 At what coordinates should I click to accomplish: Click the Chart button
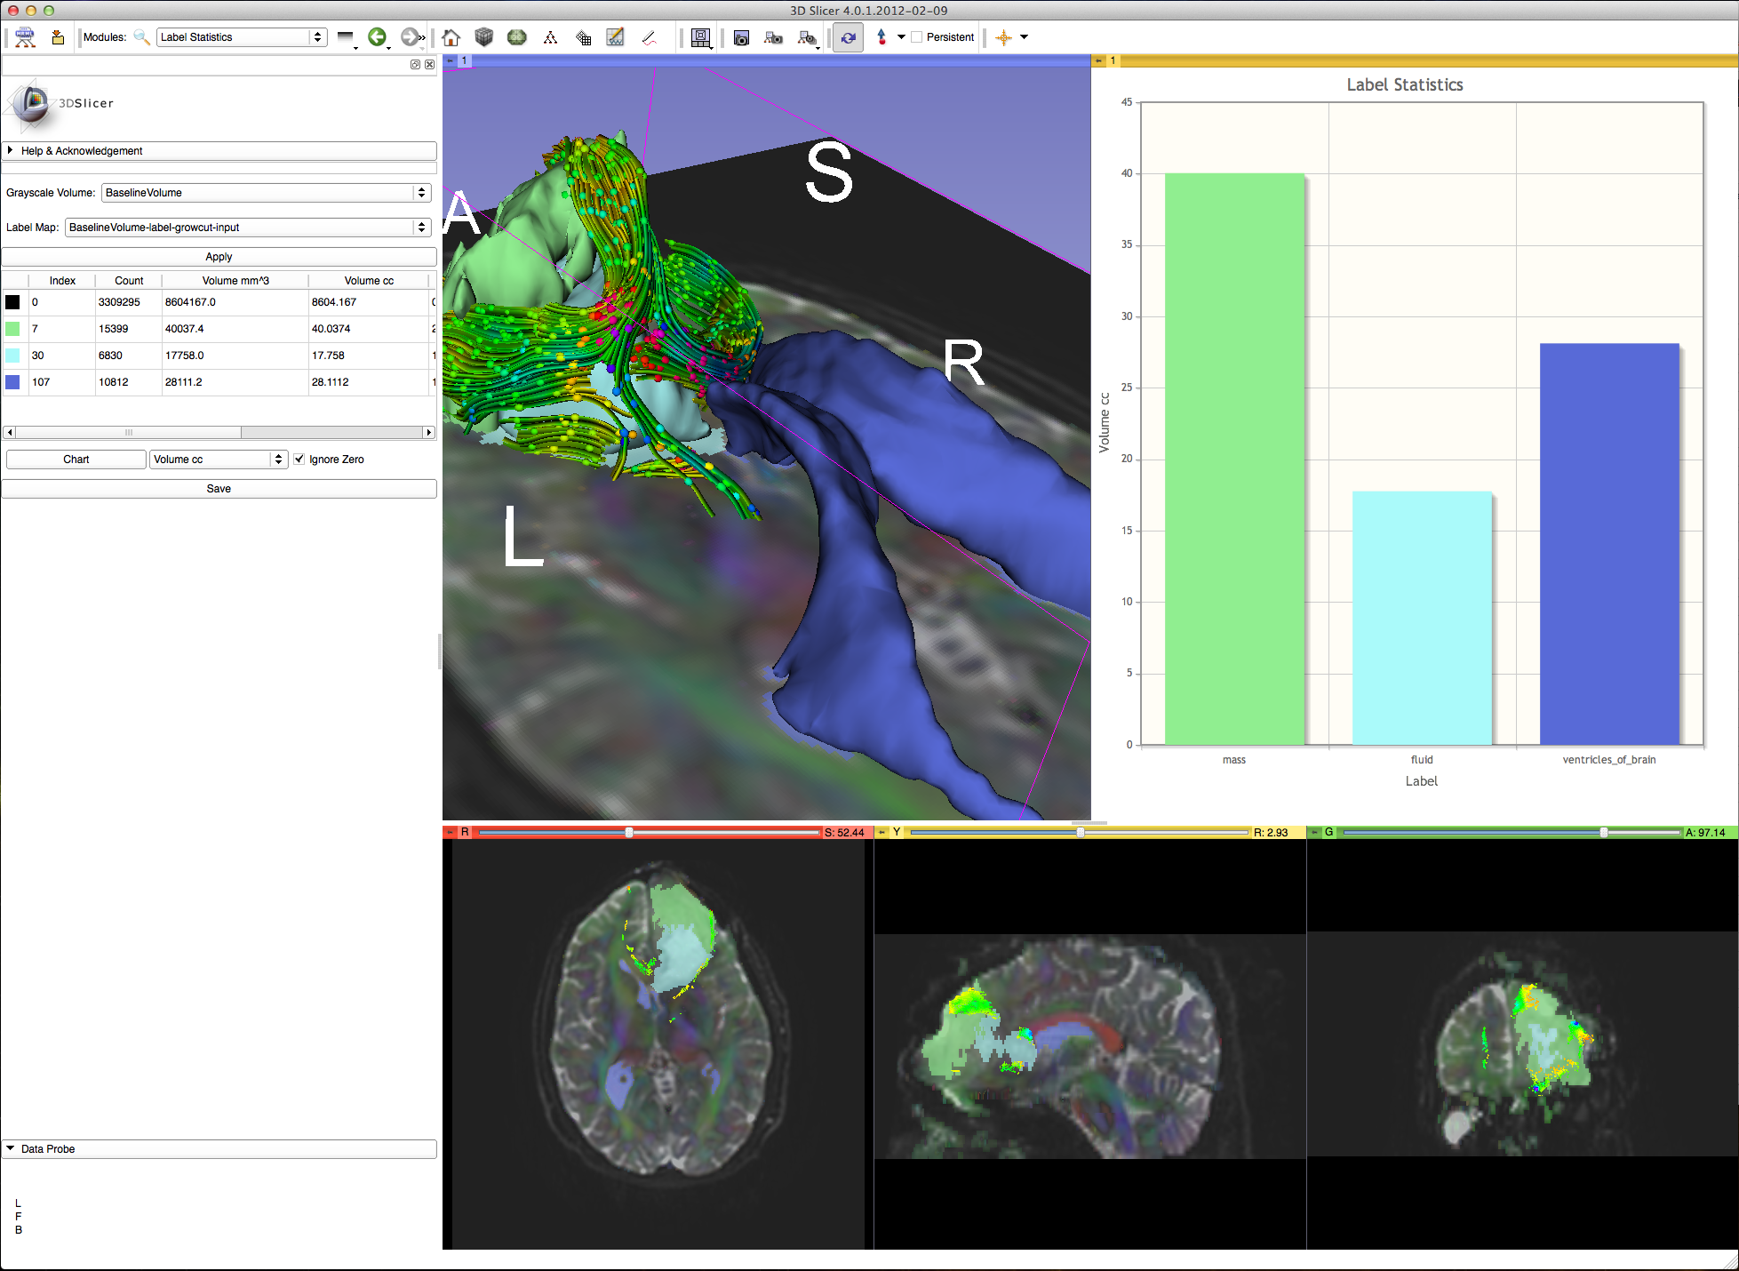tap(76, 460)
